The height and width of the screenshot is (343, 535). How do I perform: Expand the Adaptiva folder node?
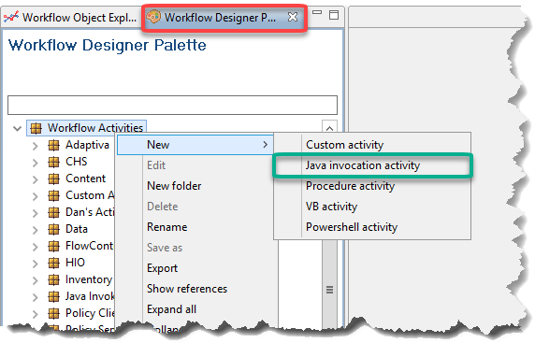pos(36,146)
